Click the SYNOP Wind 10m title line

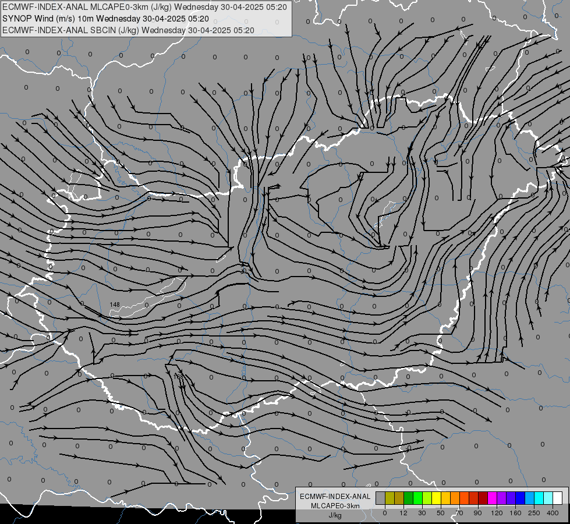[106, 19]
